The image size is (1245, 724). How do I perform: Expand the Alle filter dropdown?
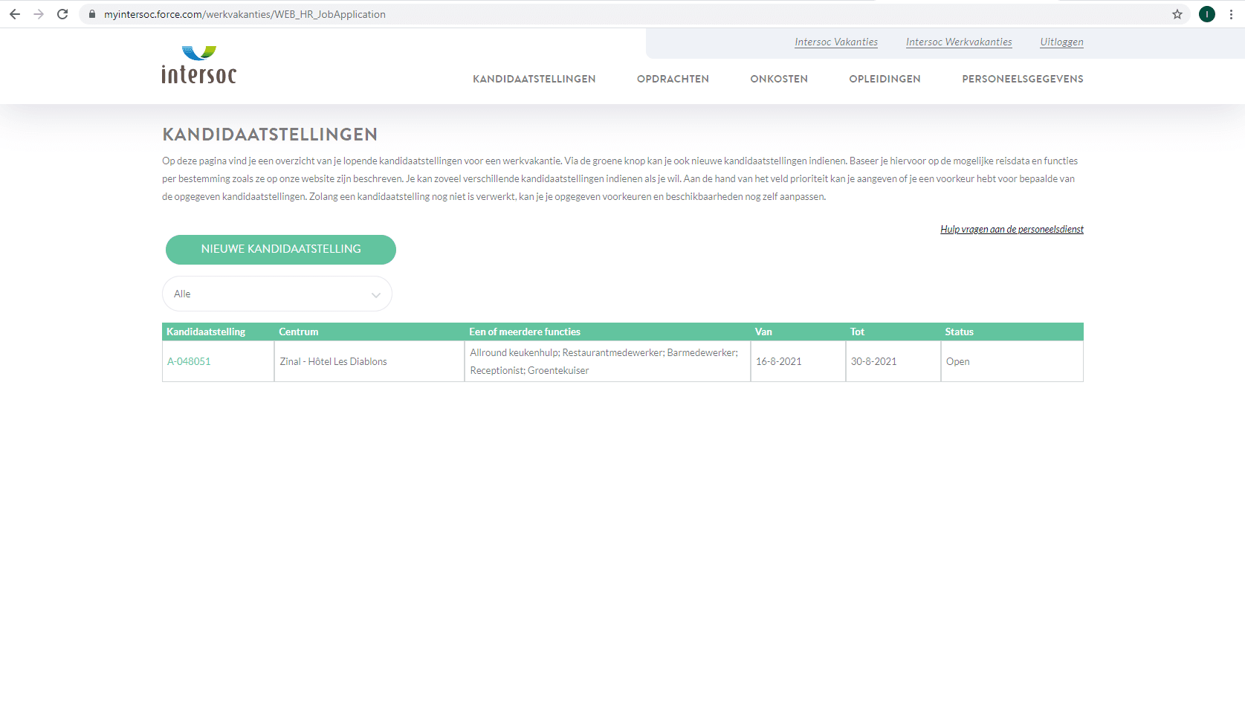277,294
